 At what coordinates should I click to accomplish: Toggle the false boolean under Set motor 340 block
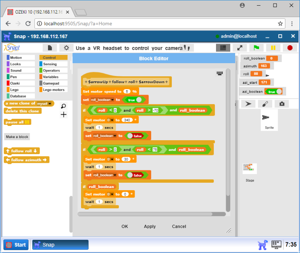coord(137,136)
